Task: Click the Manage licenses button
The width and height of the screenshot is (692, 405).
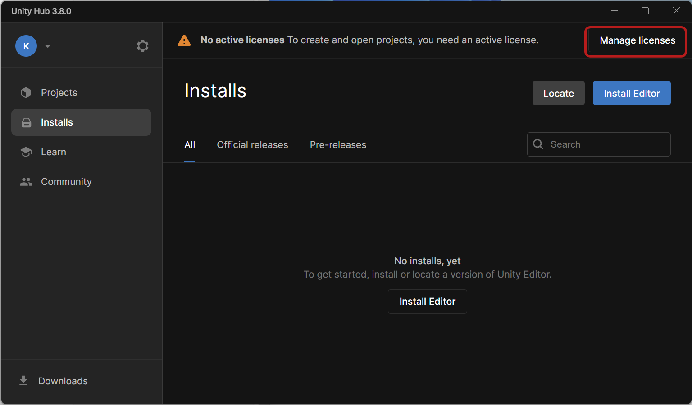Action: pos(637,40)
